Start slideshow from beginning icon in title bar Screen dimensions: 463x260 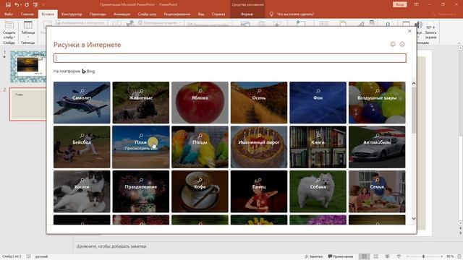pos(35,5)
